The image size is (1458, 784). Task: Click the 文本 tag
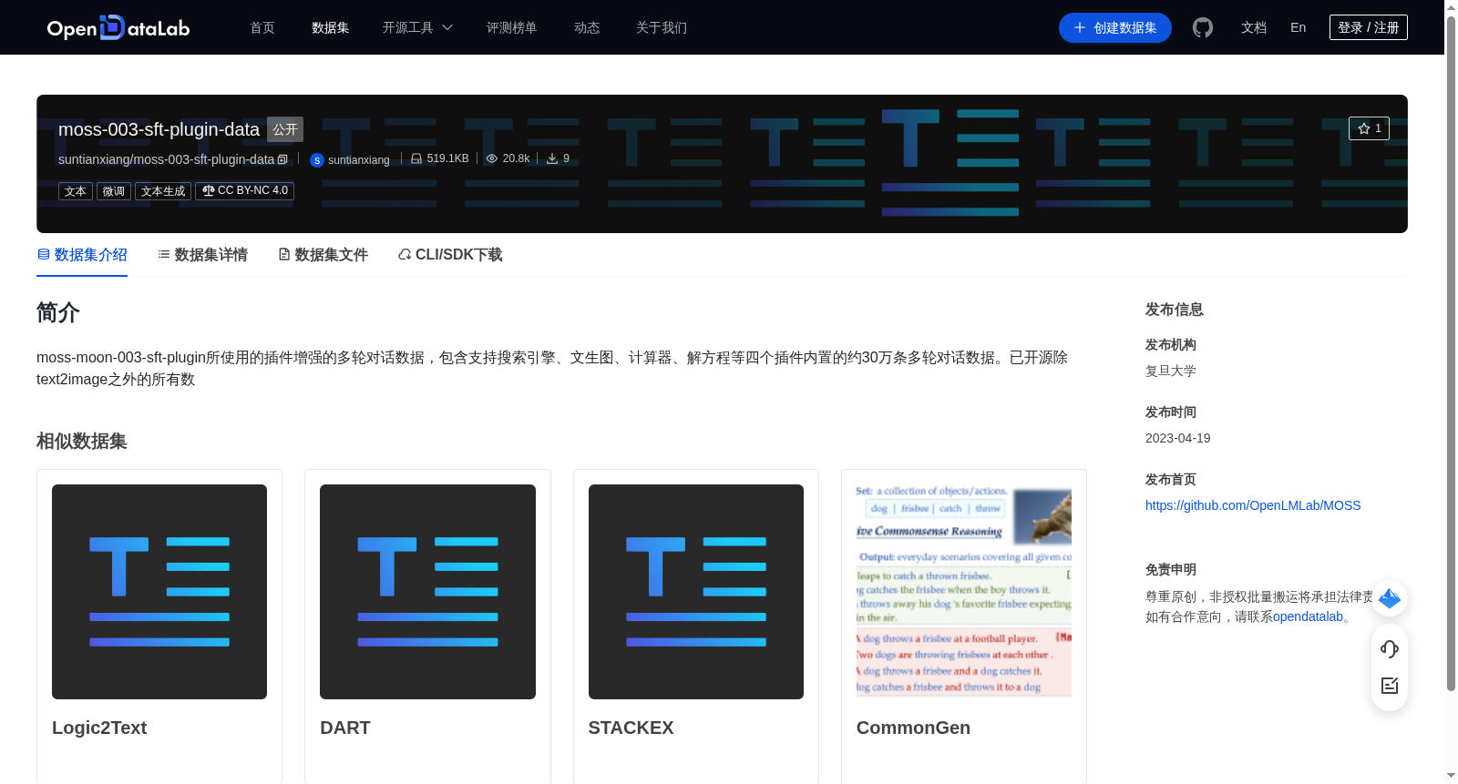76,191
